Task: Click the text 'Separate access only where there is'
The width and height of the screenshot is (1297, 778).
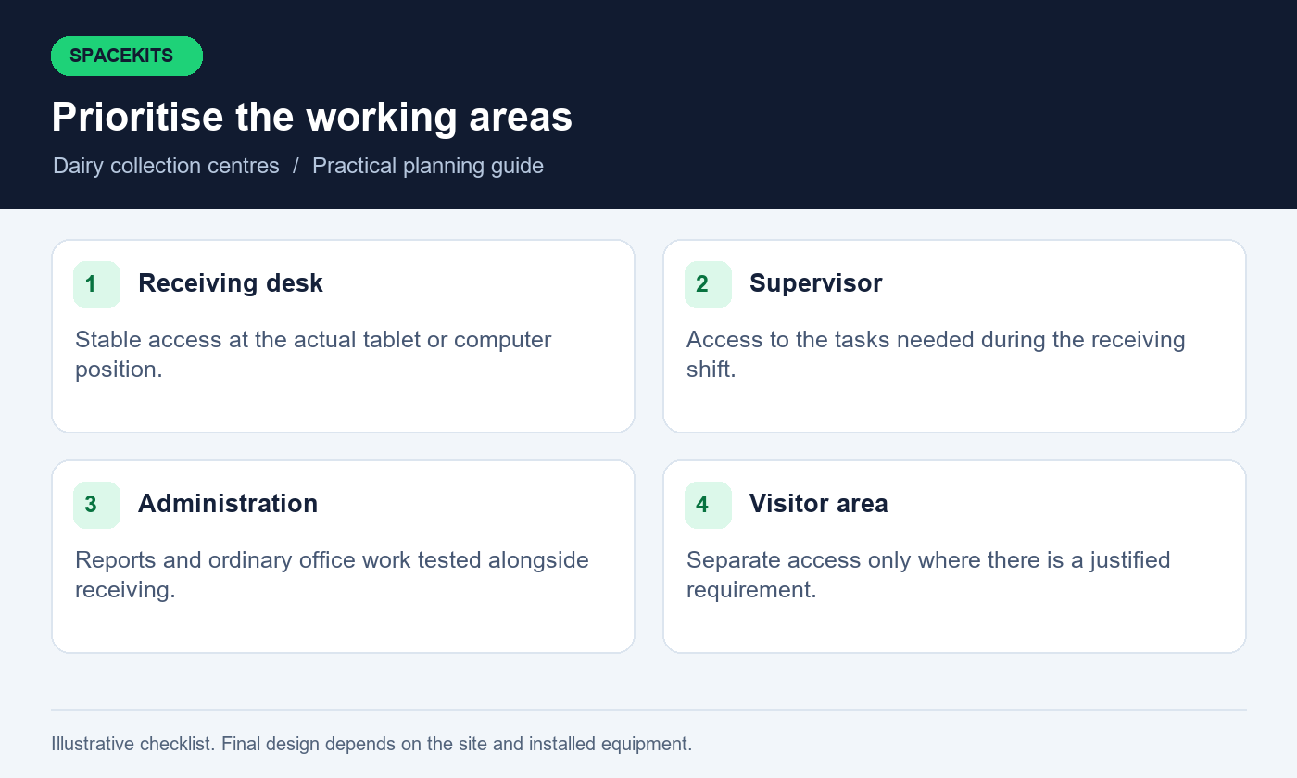Action: [877, 560]
